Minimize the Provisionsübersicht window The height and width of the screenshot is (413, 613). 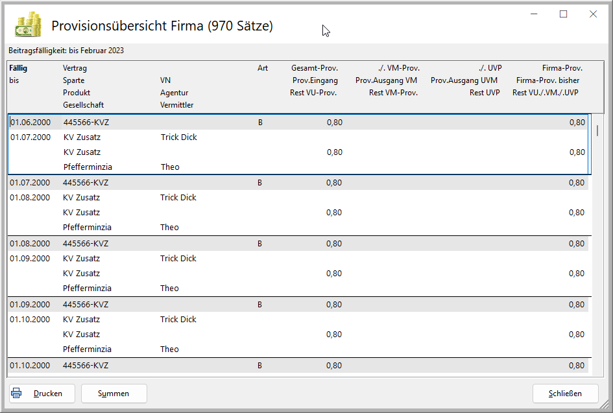click(533, 14)
